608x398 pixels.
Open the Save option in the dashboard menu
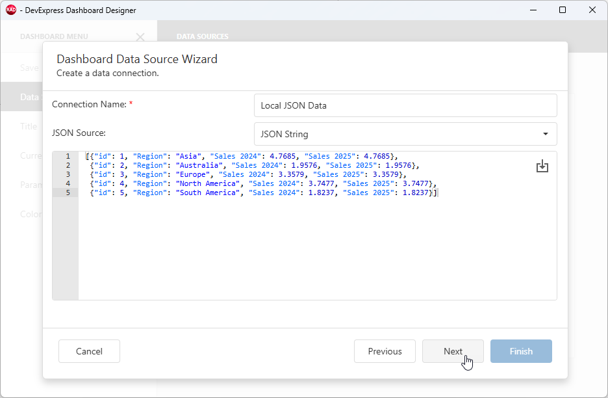tap(30, 68)
